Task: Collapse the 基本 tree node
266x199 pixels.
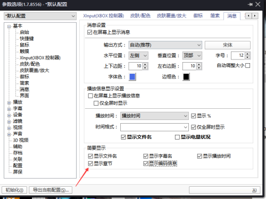Action: tap(9, 27)
